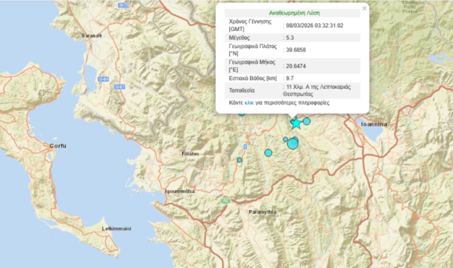Click the Corfu label on the map
Viewport: 453px width, 268px height.
(58, 146)
